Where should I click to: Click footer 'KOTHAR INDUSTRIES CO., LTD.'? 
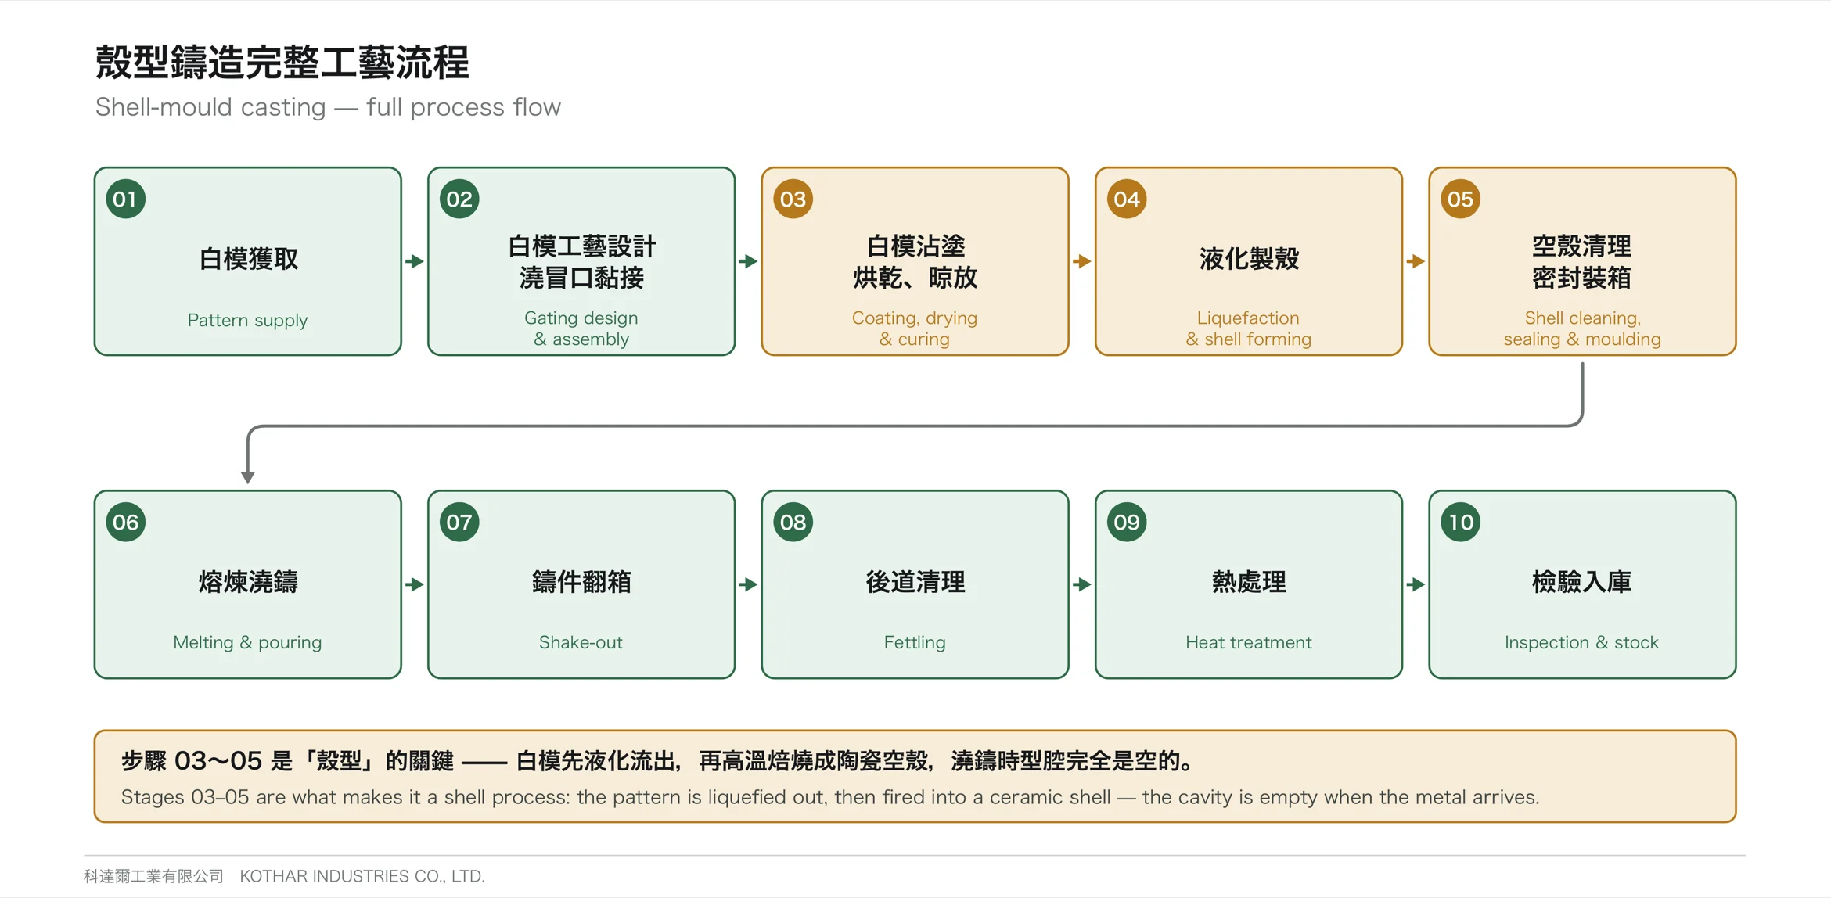[362, 876]
